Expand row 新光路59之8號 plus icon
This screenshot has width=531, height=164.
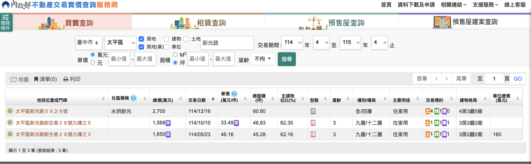pos(10,111)
